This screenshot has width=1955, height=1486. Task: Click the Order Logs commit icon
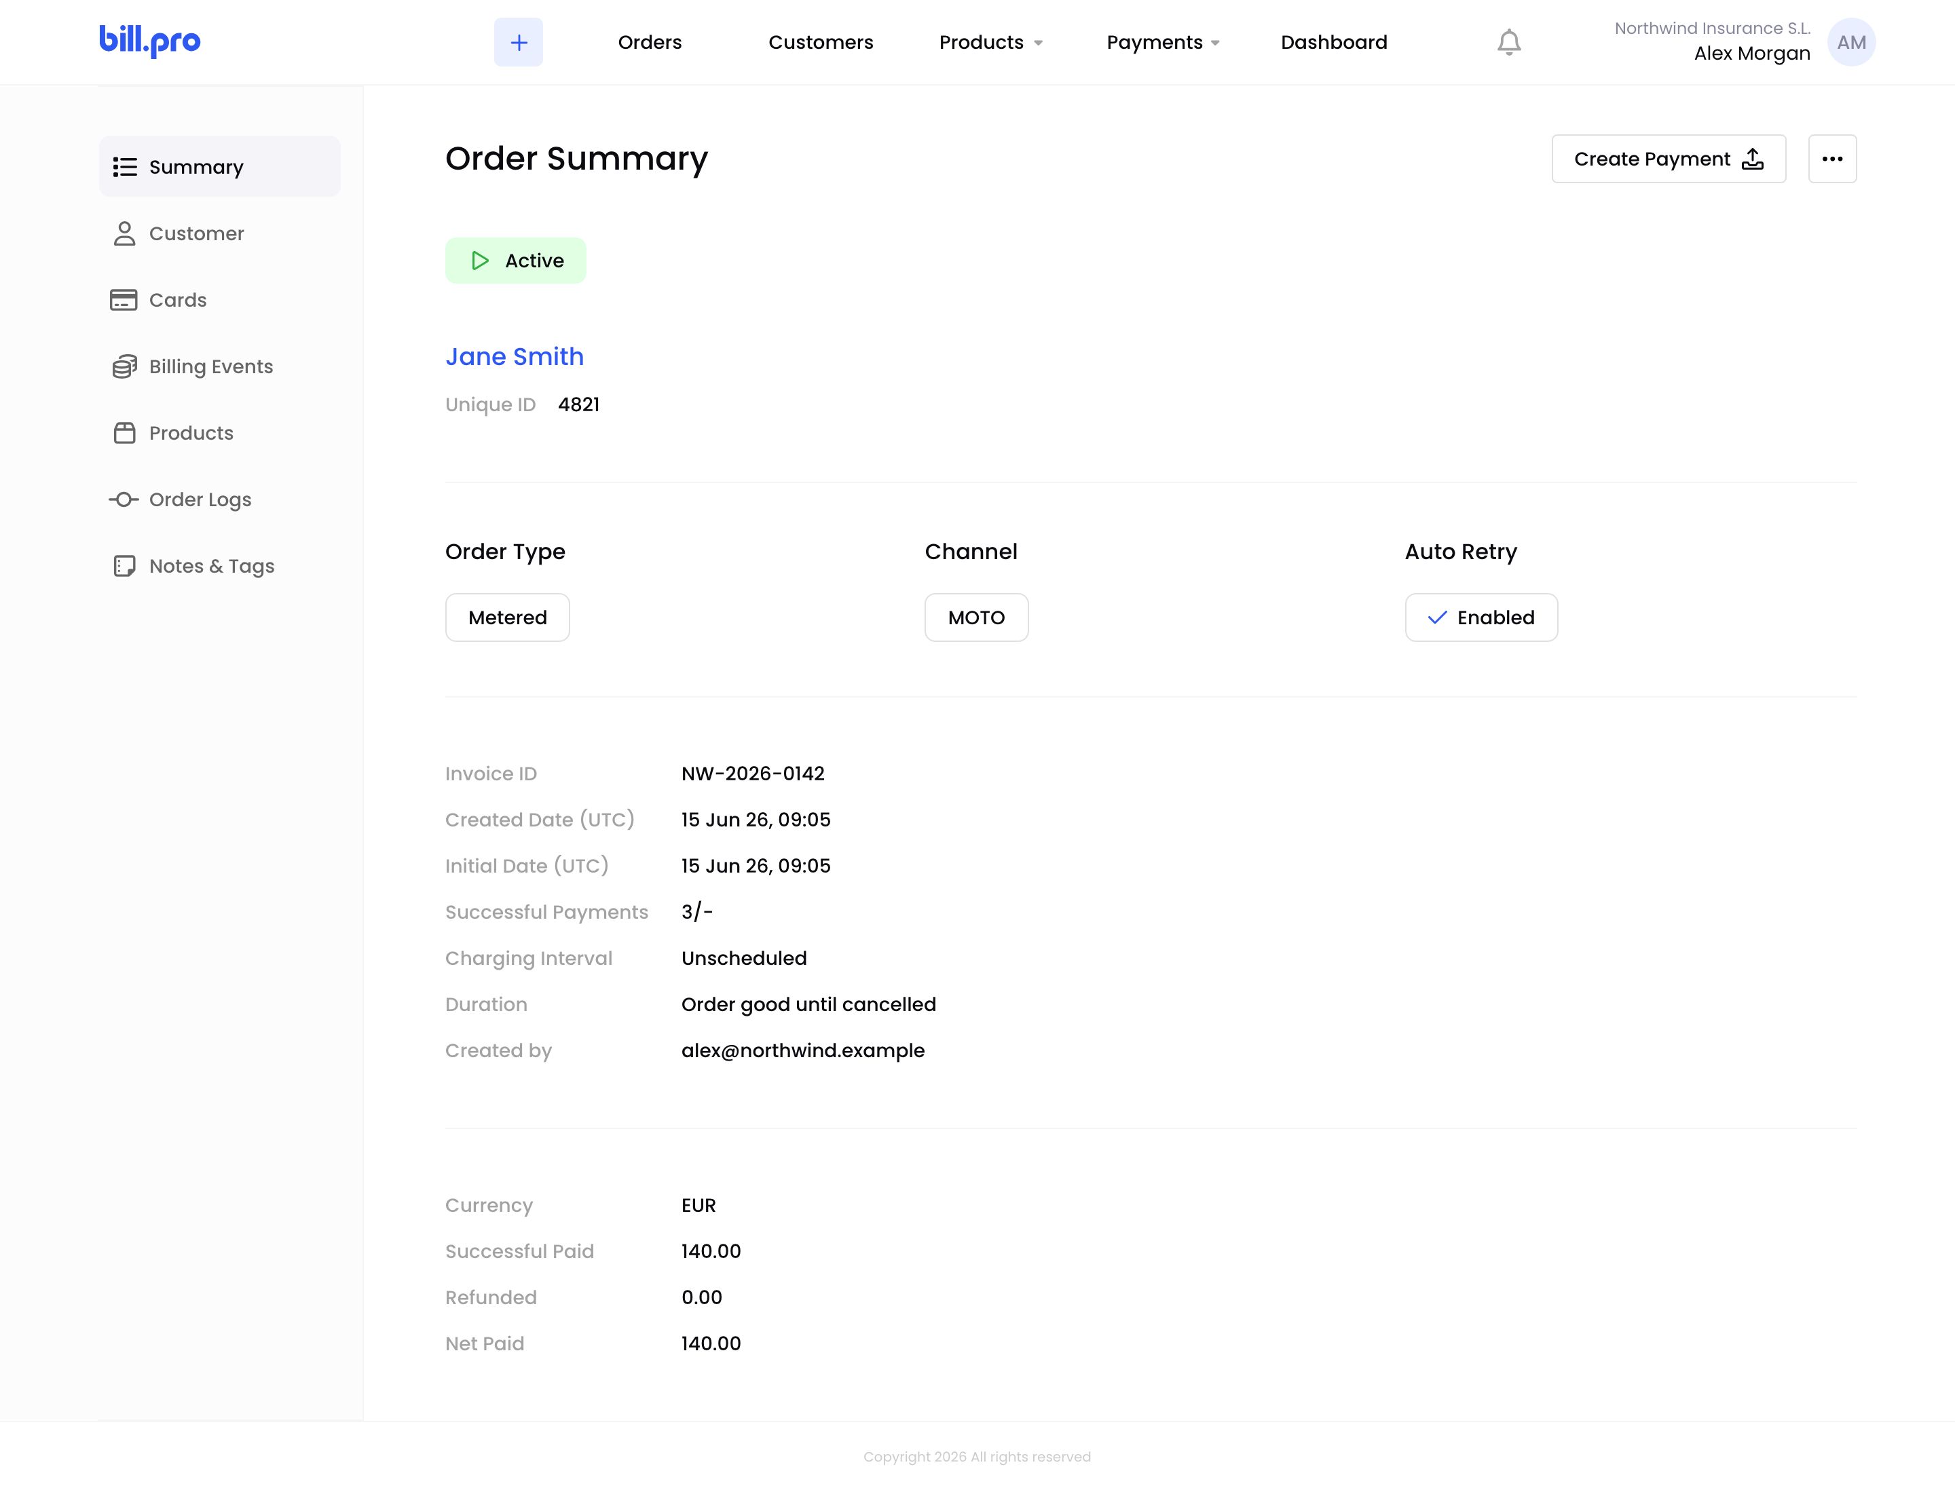tap(124, 500)
